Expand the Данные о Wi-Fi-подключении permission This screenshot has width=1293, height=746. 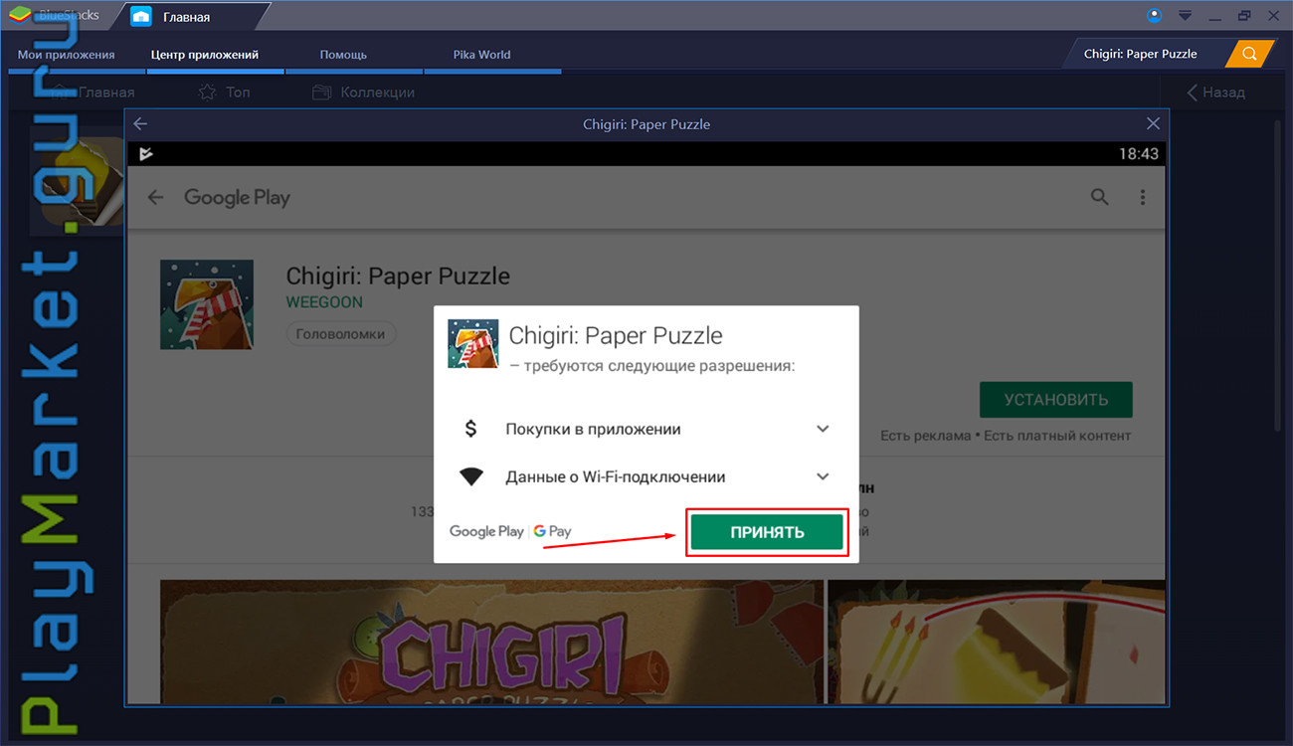tap(823, 476)
